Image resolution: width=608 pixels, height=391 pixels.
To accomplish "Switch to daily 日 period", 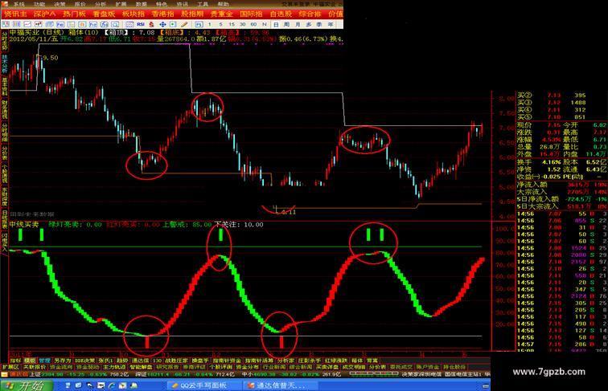I will click(x=276, y=24).
